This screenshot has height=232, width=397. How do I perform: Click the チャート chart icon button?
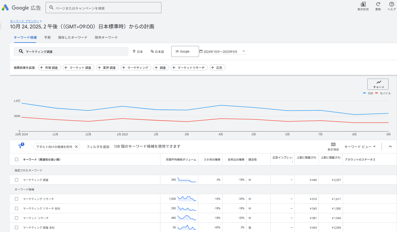378,84
